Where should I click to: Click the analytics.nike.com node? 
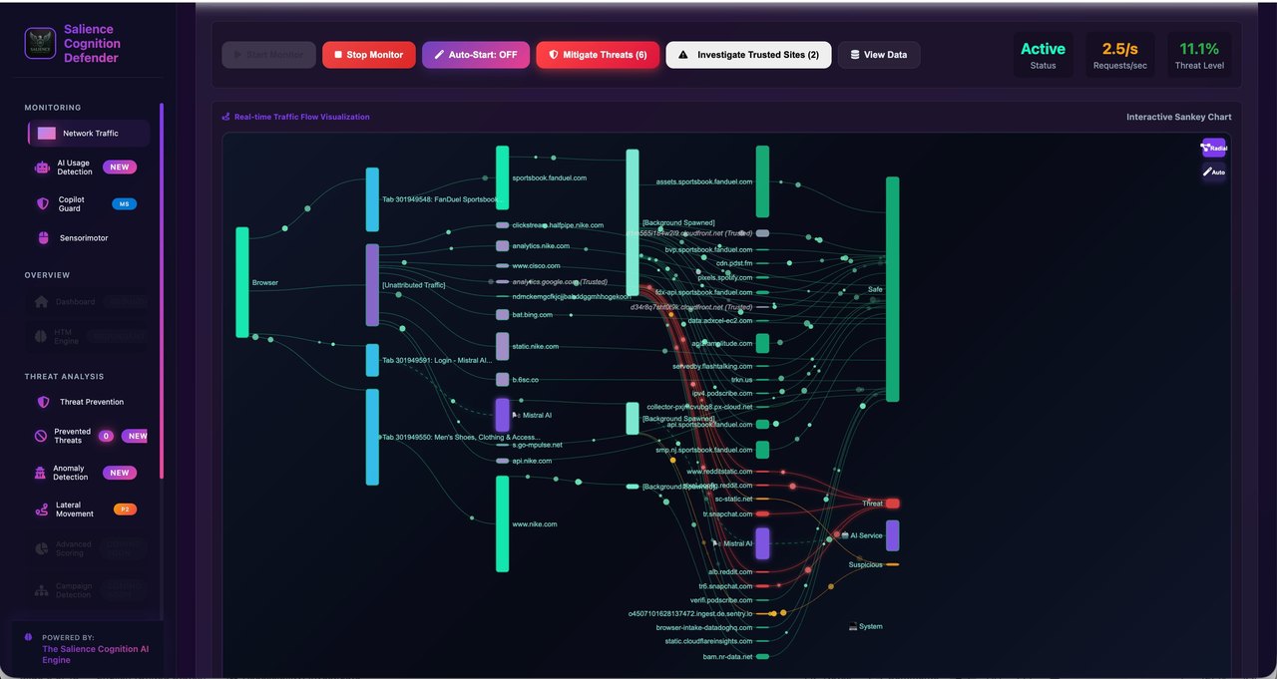[x=503, y=245]
